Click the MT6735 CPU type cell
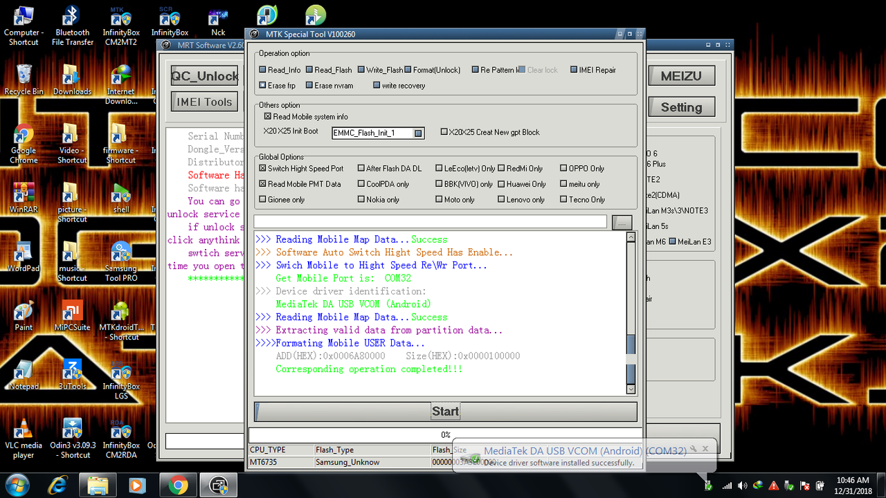The height and width of the screenshot is (498, 886). click(281, 462)
